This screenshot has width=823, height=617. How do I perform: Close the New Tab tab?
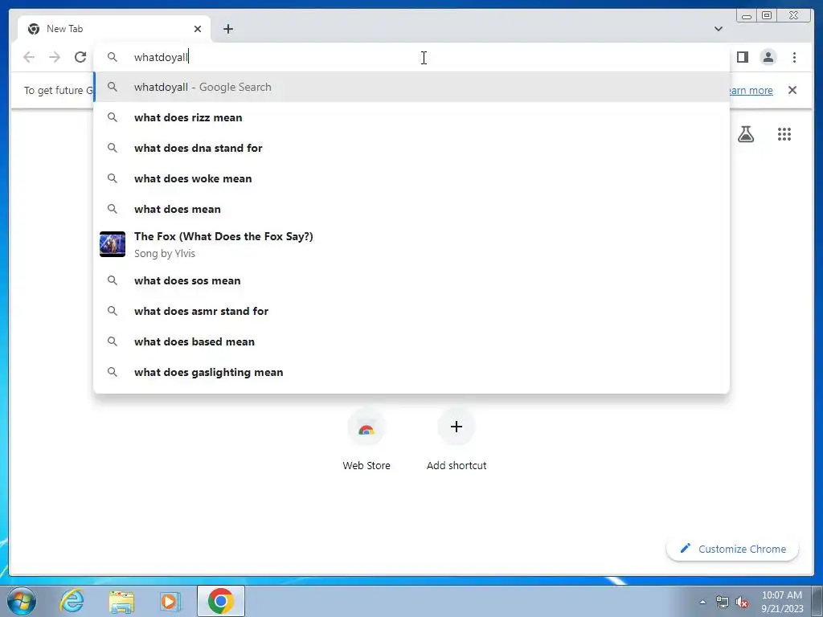(x=198, y=29)
